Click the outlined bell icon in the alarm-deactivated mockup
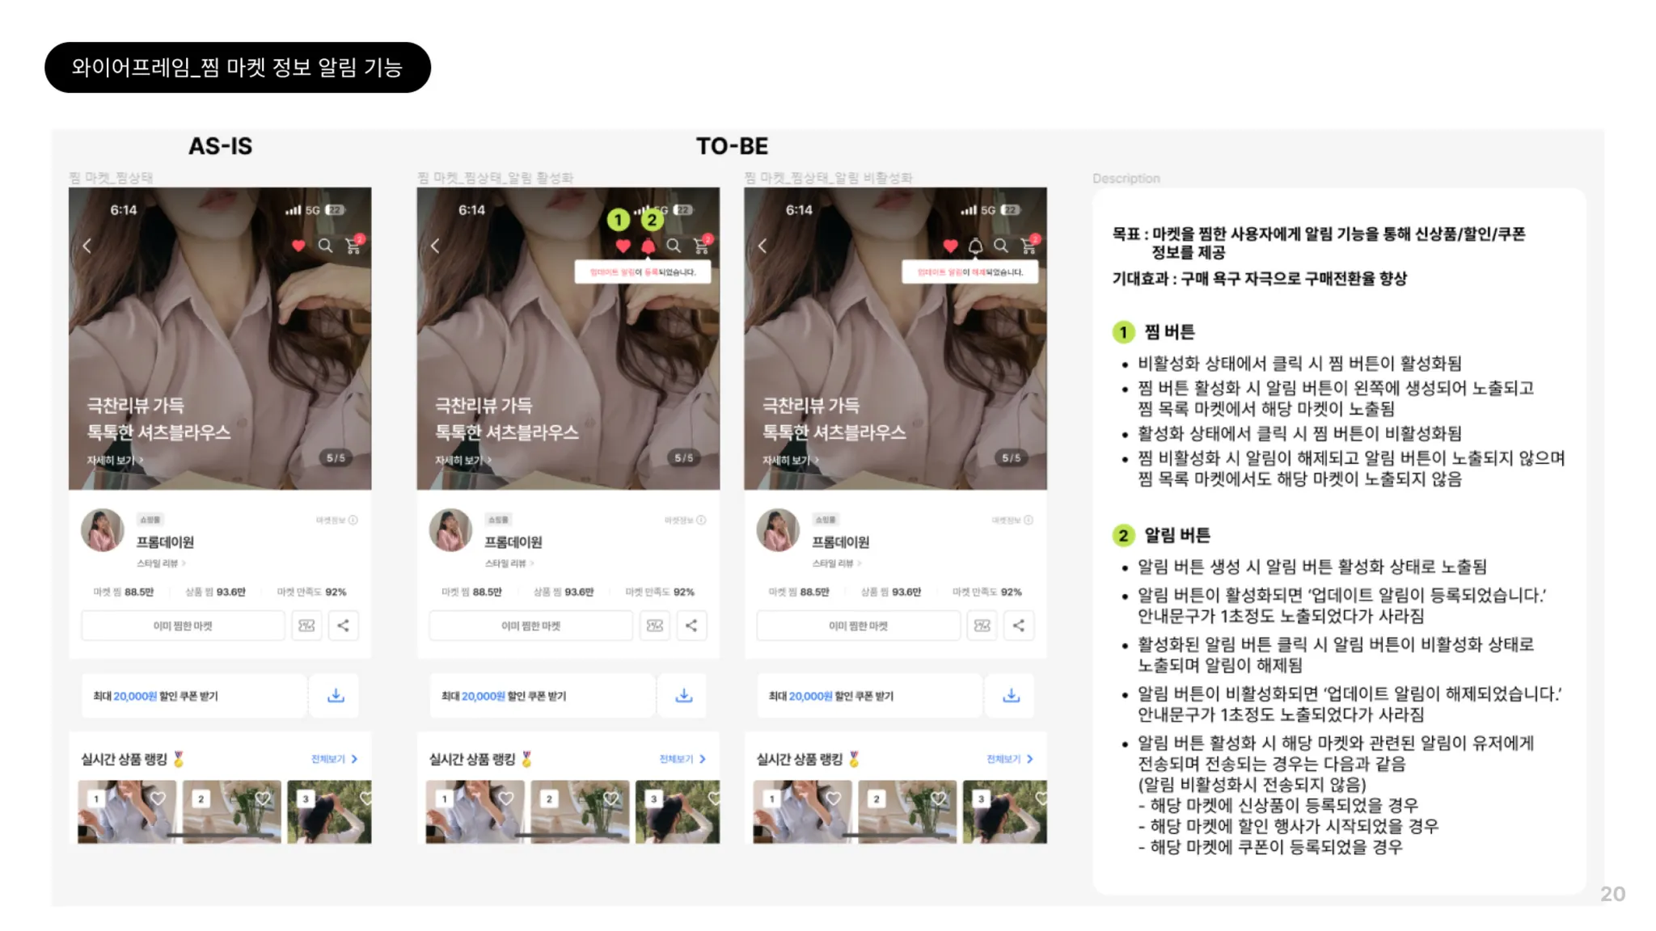 (976, 246)
